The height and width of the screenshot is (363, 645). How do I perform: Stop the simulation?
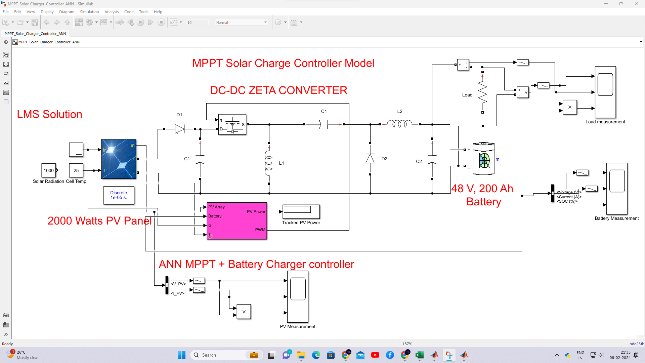pos(161,22)
